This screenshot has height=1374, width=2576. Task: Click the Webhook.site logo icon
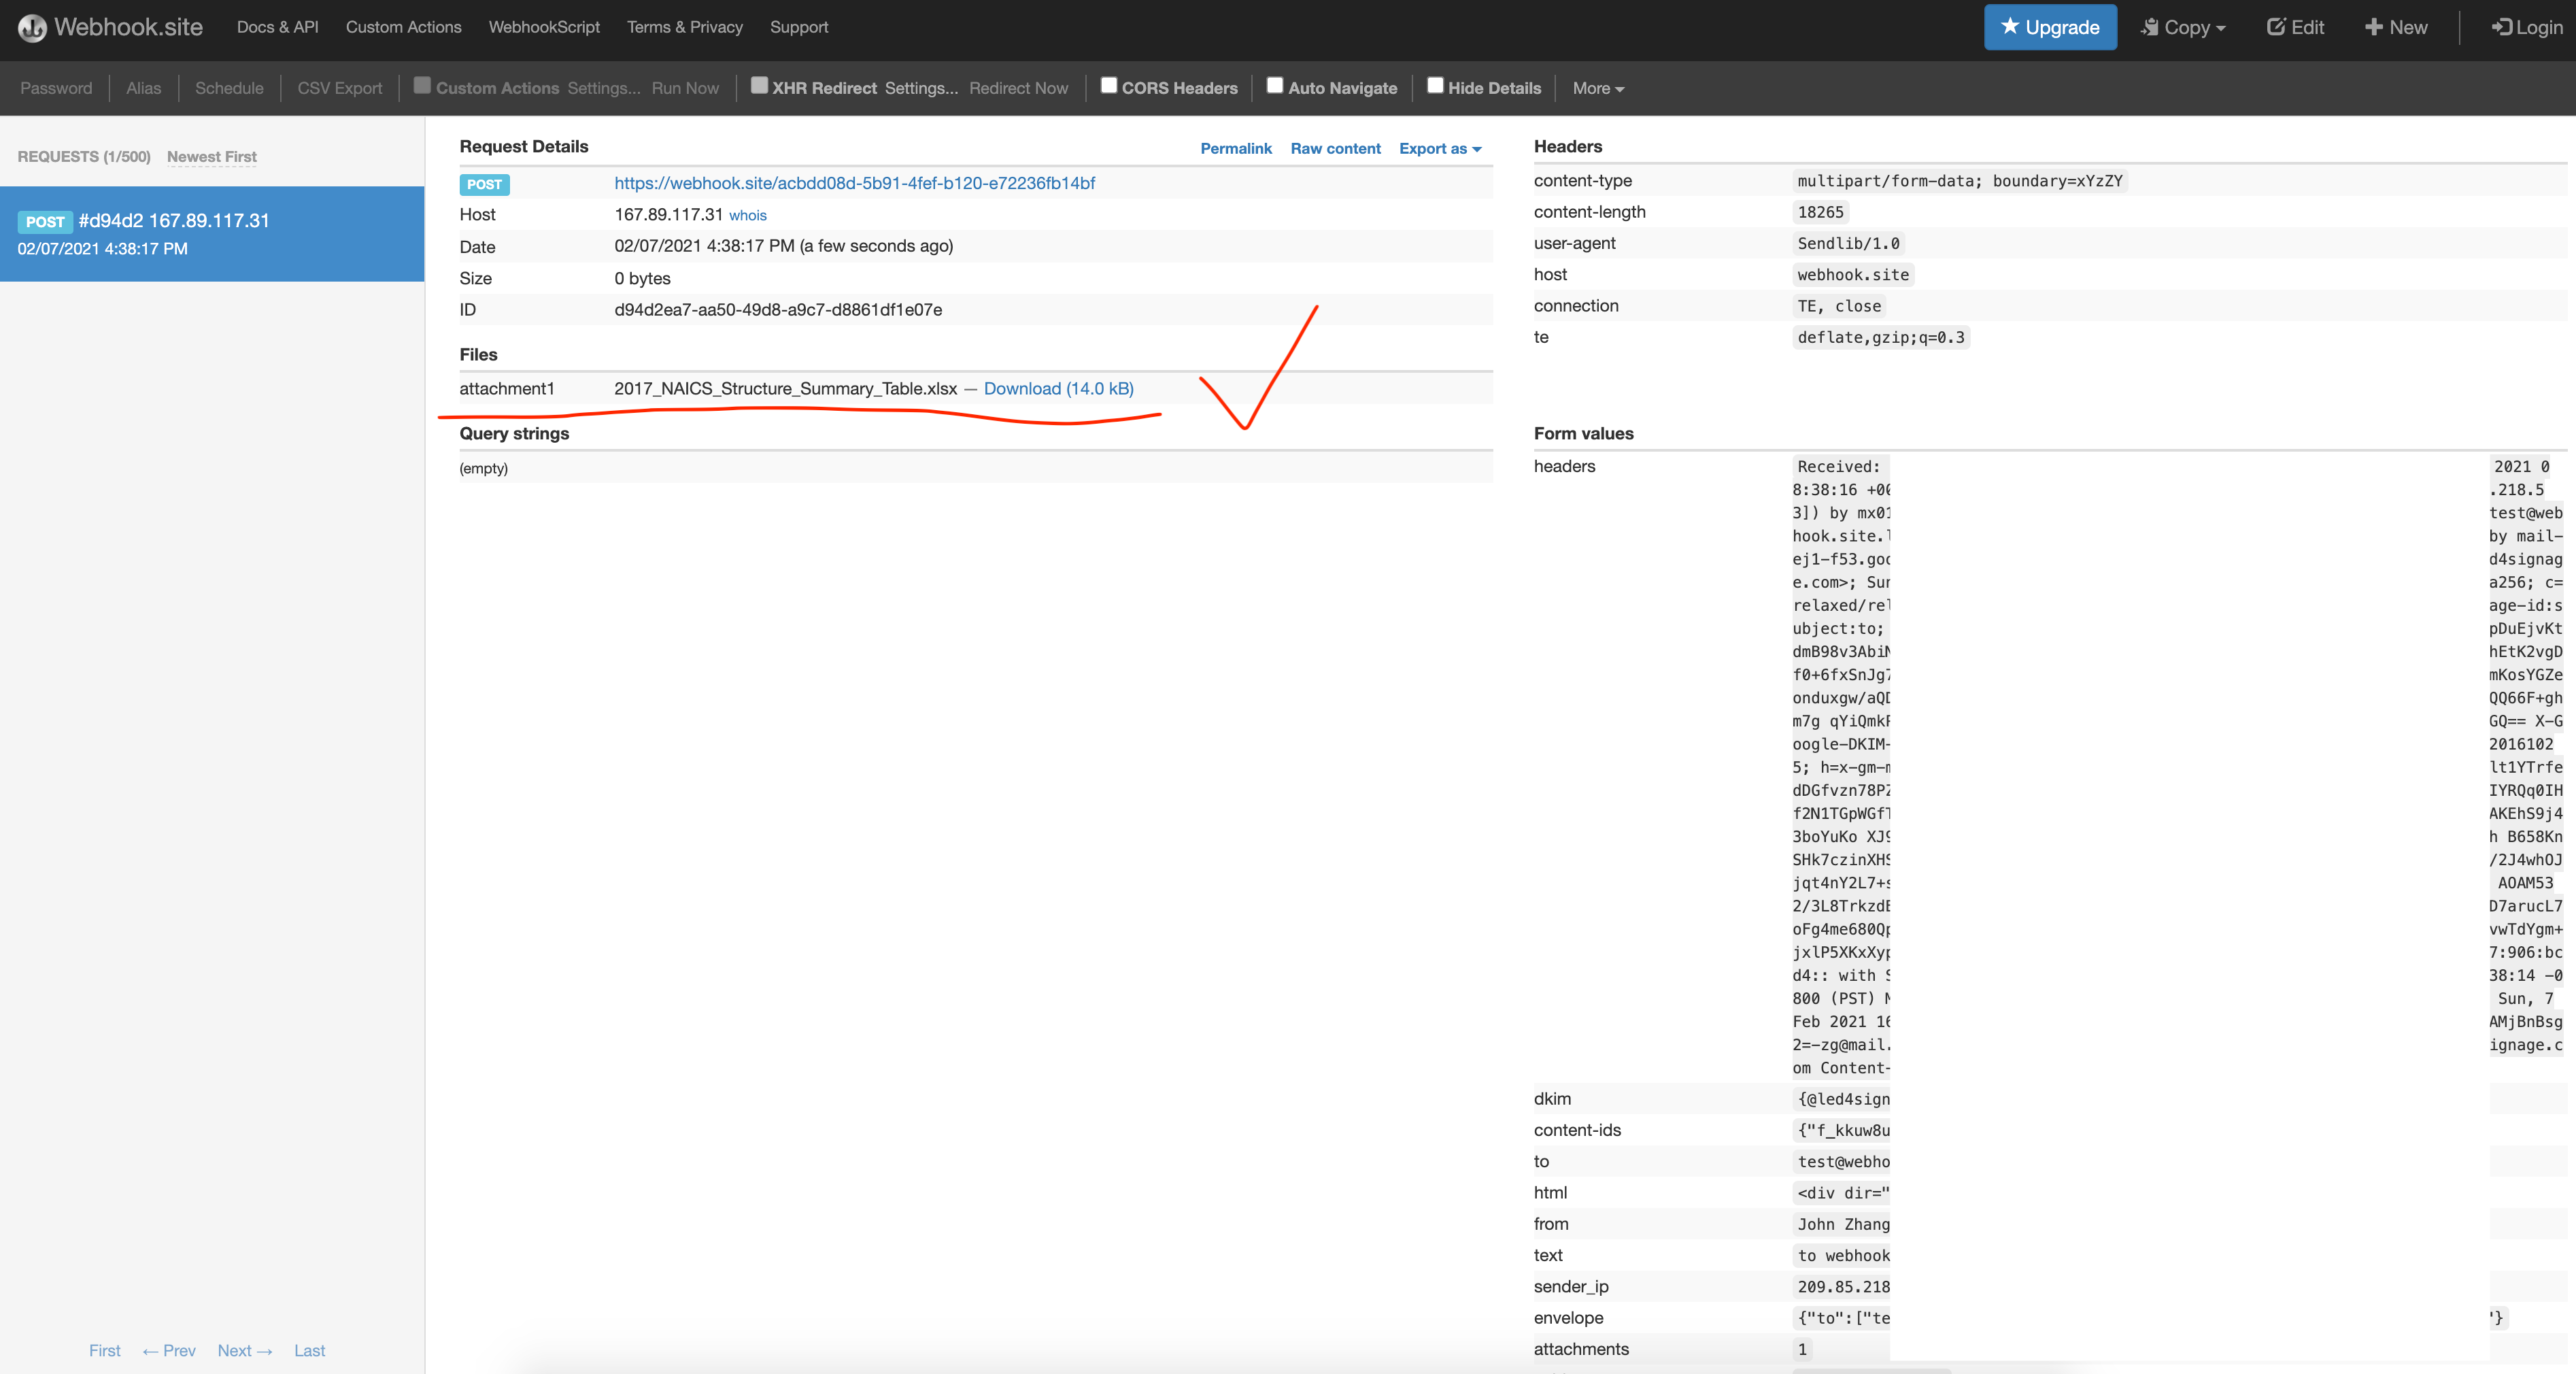click(x=32, y=28)
